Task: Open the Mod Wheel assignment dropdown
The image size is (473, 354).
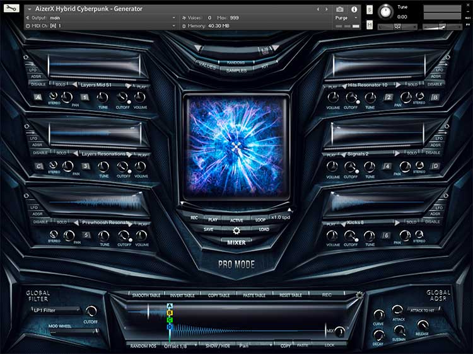Action: [x=74, y=332]
